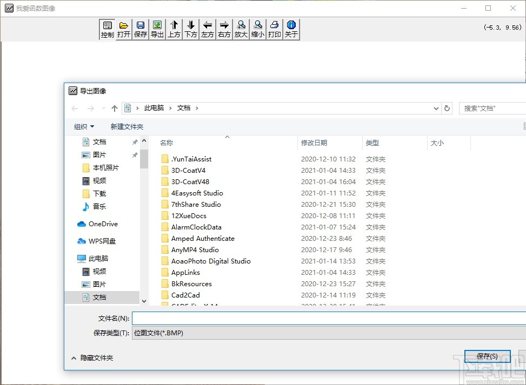The width and height of the screenshot is (526, 385).
Task: Click the 文件名 input field
Action: (x=324, y=318)
